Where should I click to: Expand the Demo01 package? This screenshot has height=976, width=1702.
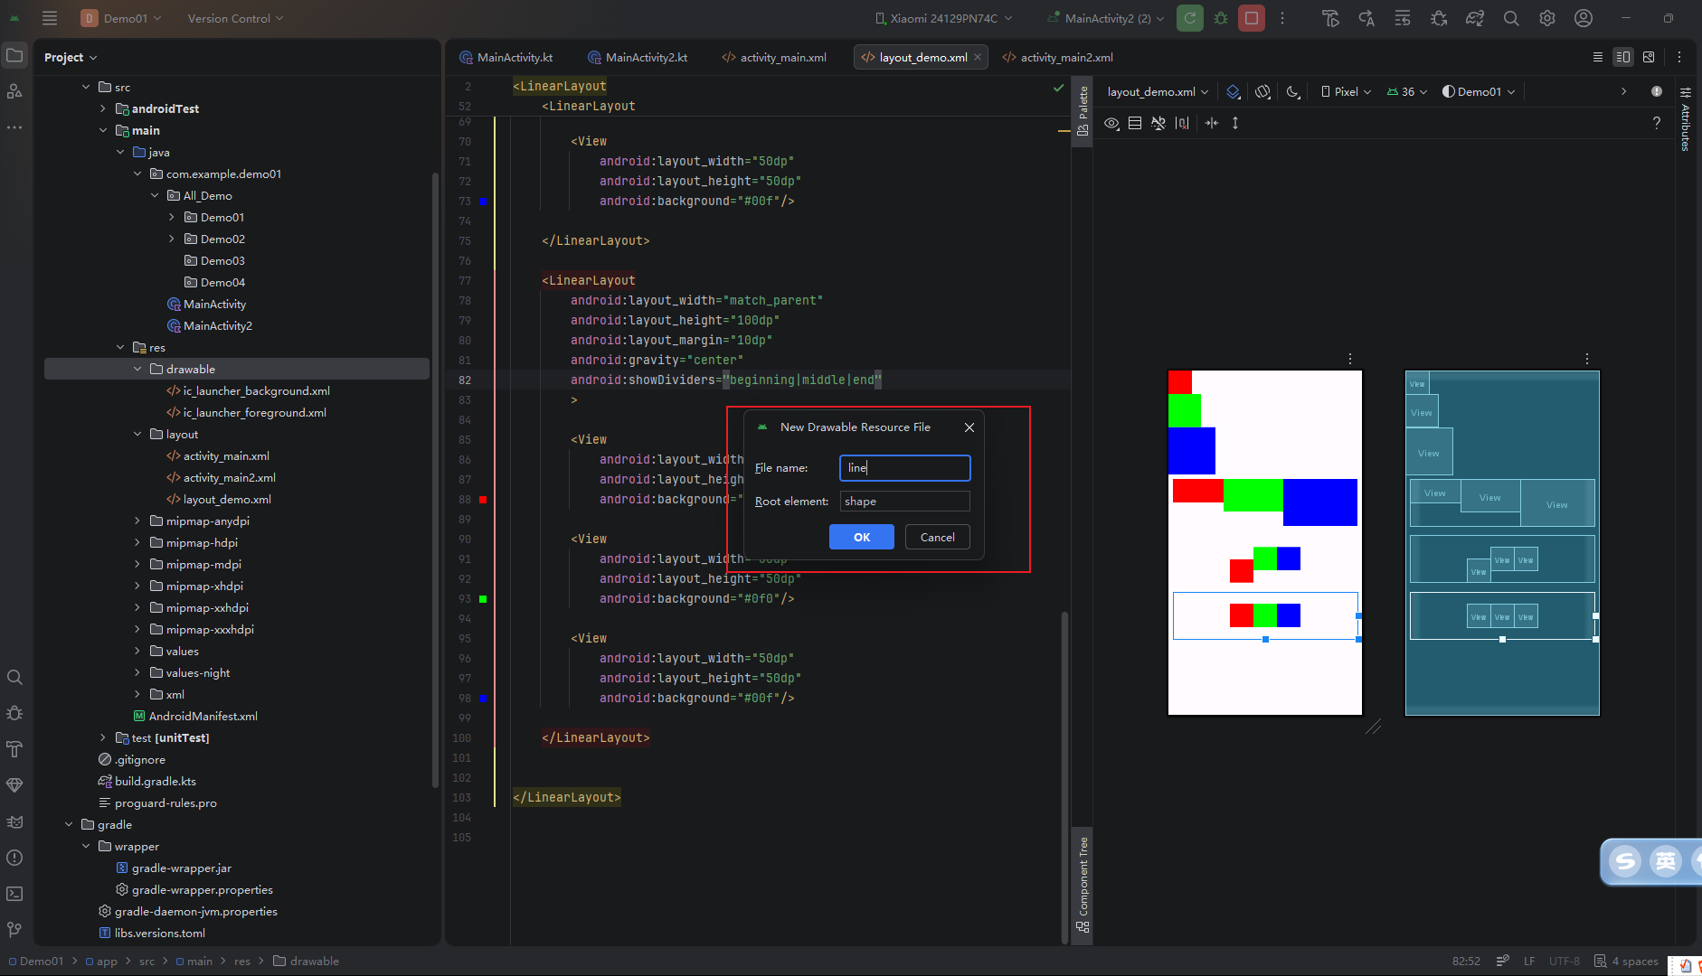tap(172, 217)
